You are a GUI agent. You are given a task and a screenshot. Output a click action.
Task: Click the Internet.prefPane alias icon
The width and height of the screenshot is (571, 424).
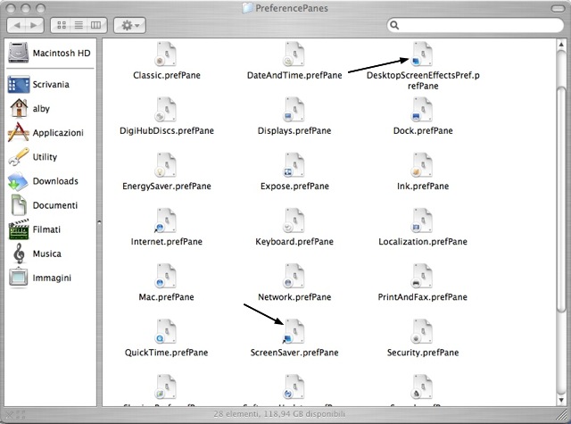tap(167, 220)
